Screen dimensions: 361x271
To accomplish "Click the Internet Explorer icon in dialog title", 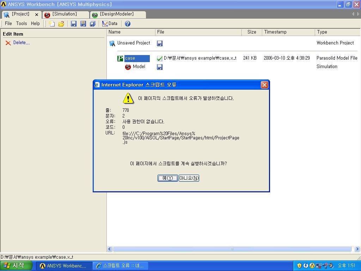I will coord(97,85).
